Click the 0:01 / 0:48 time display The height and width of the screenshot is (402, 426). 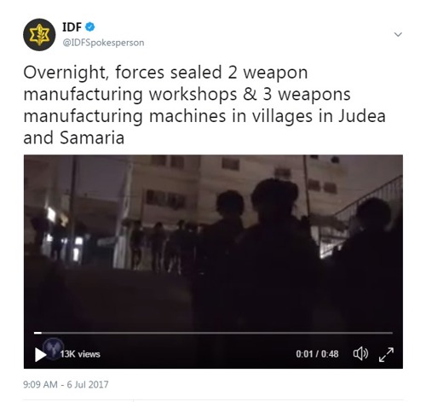[317, 354]
